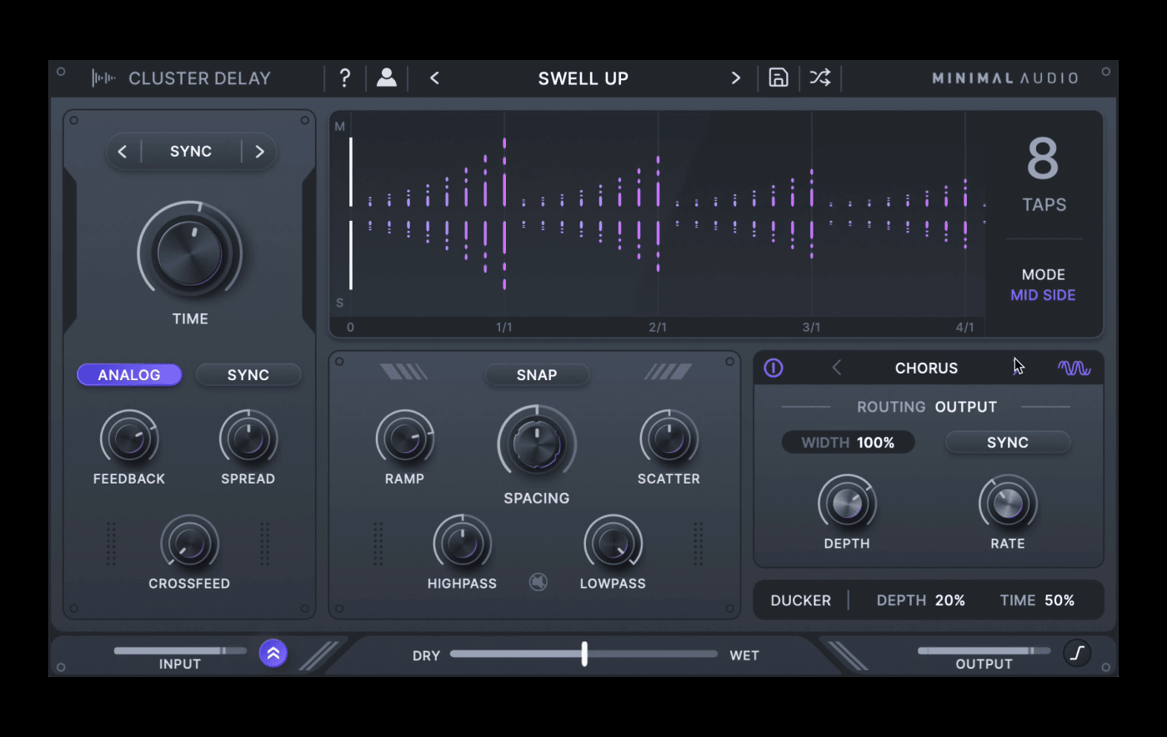Click the SYNC time mode label
This screenshot has width=1167, height=737.
pyautogui.click(x=191, y=152)
